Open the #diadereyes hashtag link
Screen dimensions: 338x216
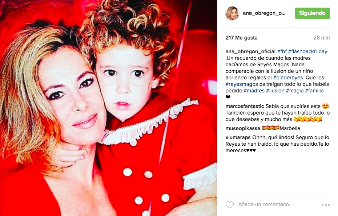[288, 78]
